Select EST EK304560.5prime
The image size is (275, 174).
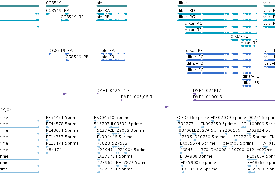coord(111,118)
